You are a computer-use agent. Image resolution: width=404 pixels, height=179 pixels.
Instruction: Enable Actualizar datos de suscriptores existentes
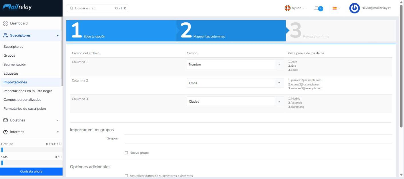coord(126,176)
